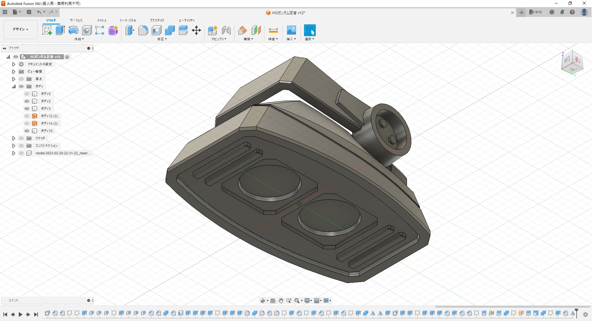Image resolution: width=592 pixels, height=321 pixels.
Task: Expand the スケッチ folder in browser
Action: (14, 138)
